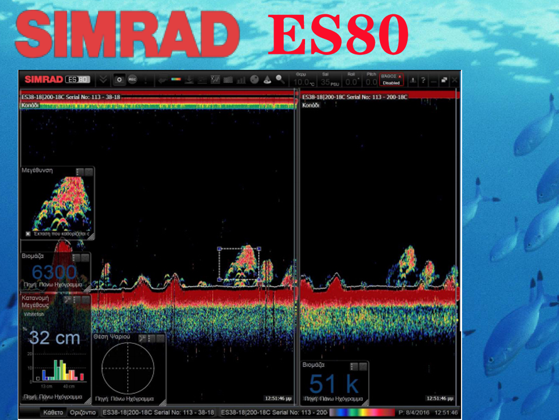Click the Roll readout value

click(x=351, y=83)
